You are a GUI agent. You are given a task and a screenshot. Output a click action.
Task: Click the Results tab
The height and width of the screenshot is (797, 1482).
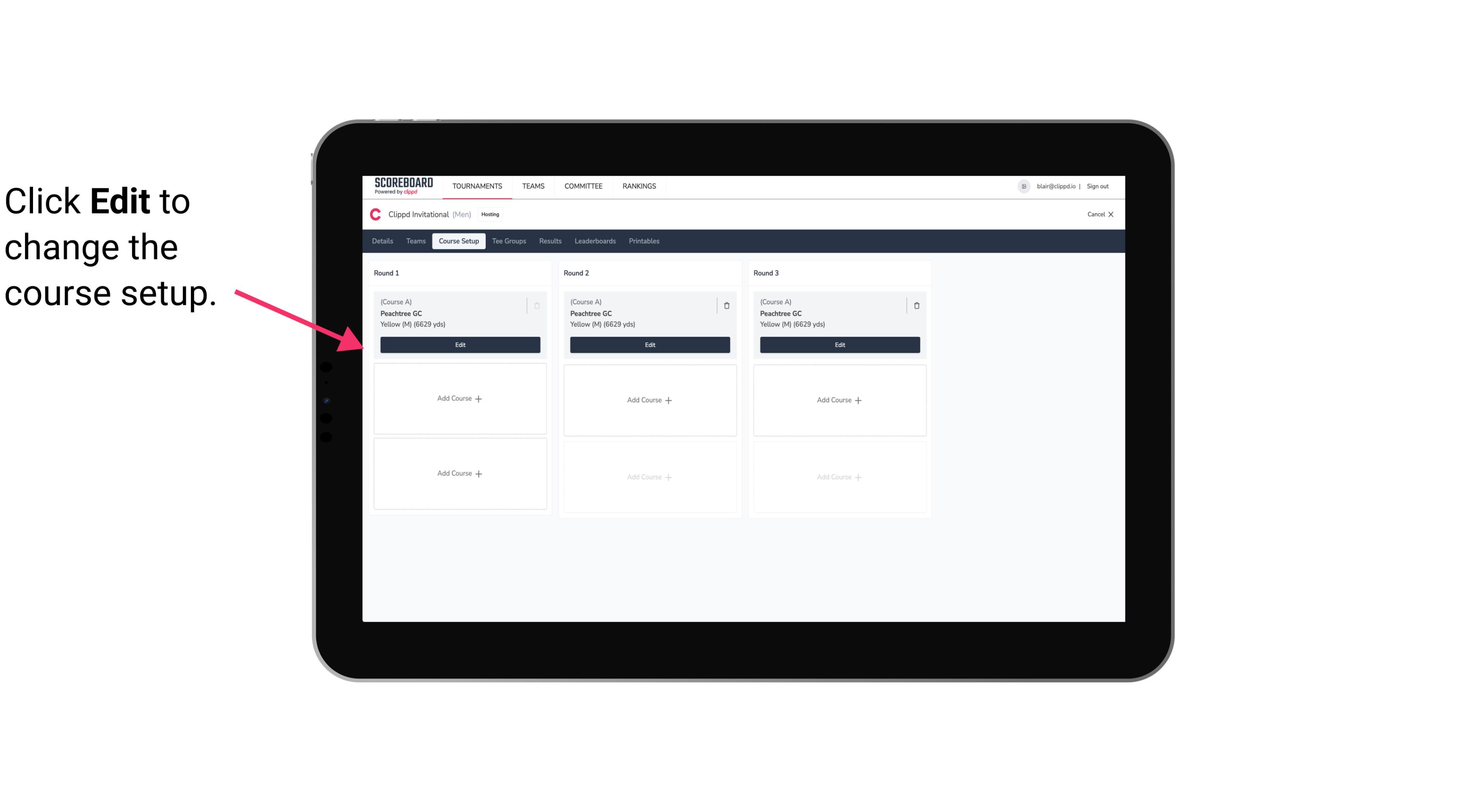[550, 240]
